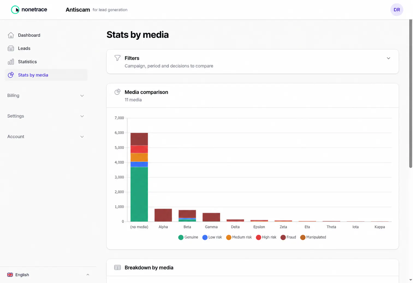Click the Dashboard home icon

11,35
